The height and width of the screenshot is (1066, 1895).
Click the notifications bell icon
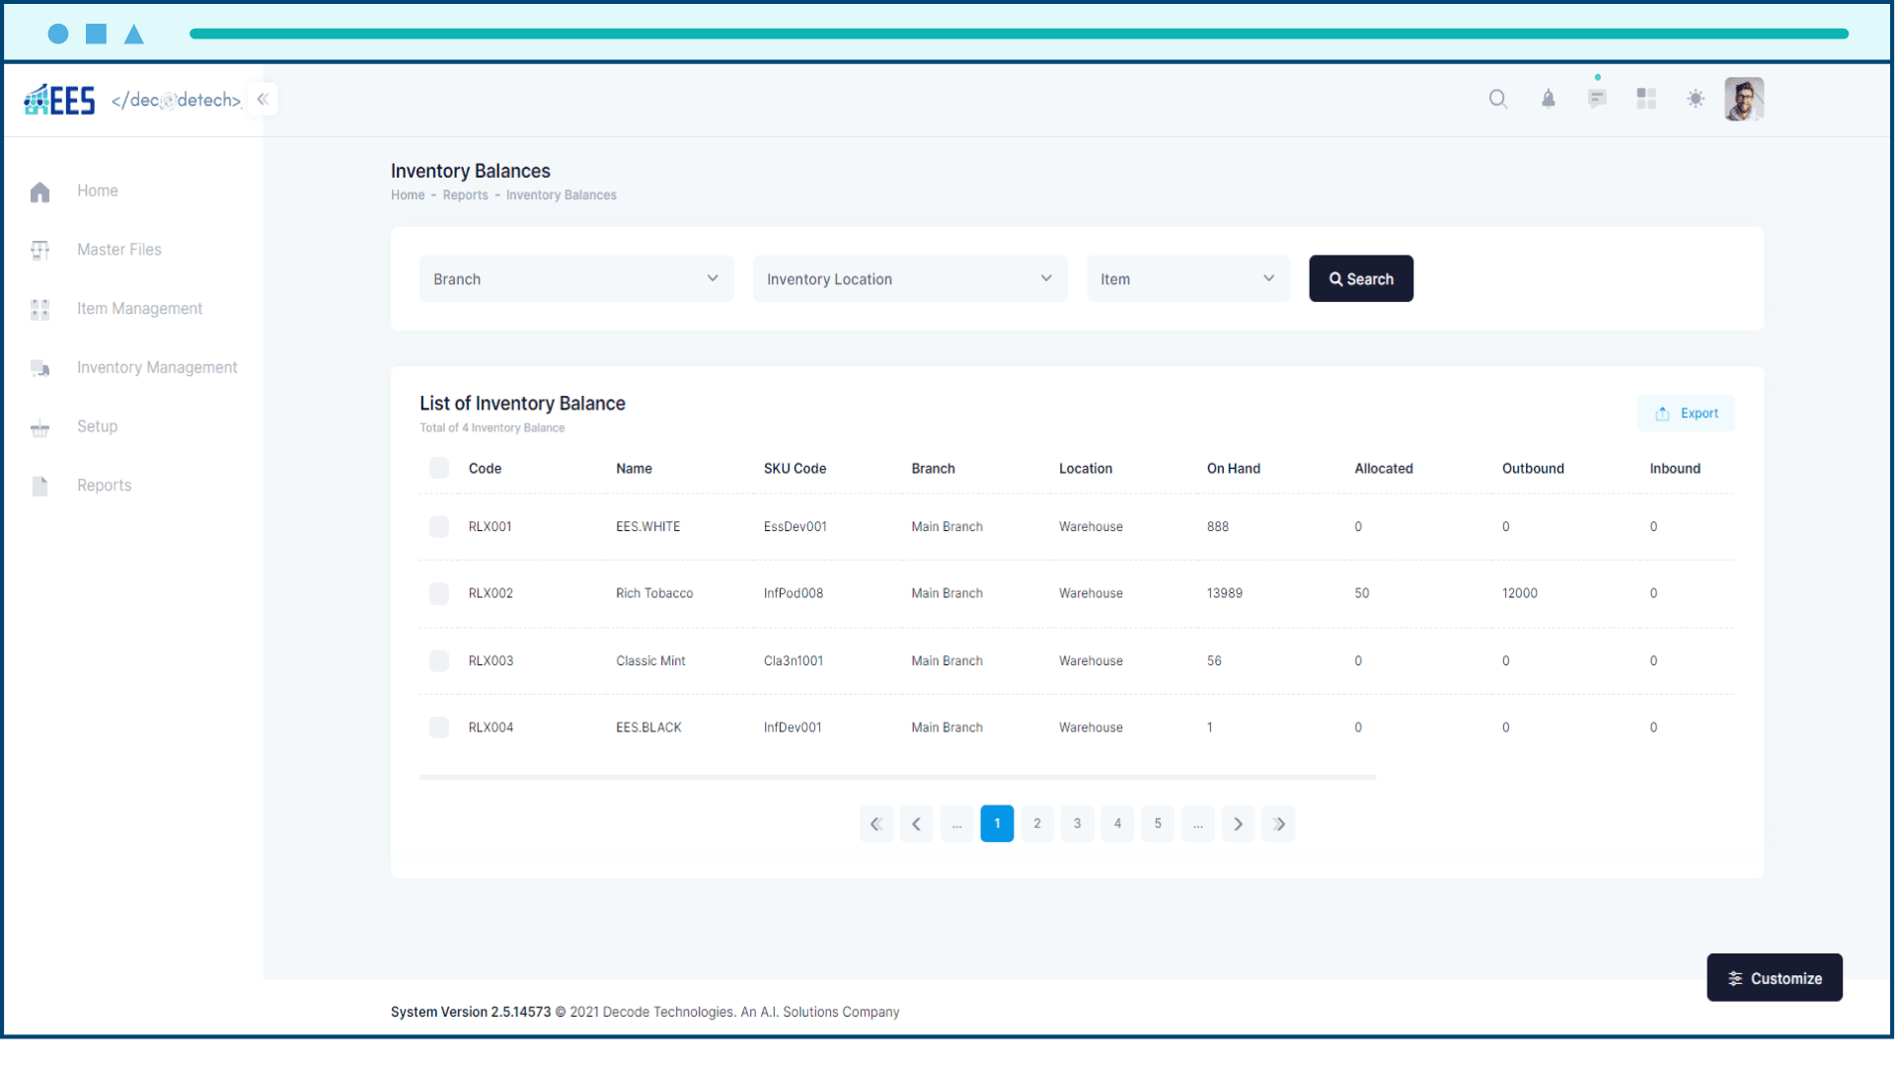coord(1548,99)
